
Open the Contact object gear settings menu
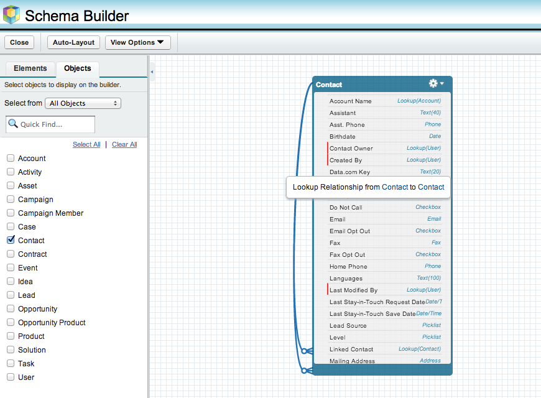pos(436,83)
